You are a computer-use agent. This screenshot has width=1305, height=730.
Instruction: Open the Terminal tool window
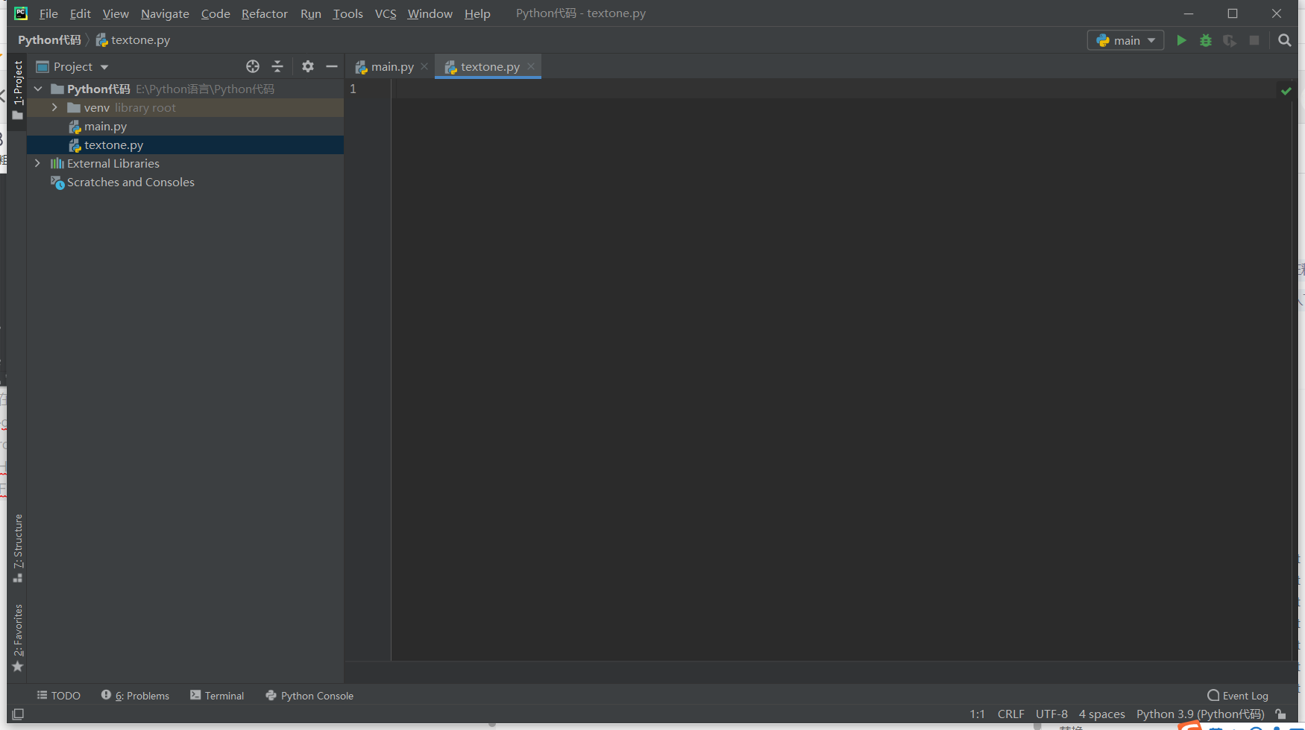click(x=217, y=696)
